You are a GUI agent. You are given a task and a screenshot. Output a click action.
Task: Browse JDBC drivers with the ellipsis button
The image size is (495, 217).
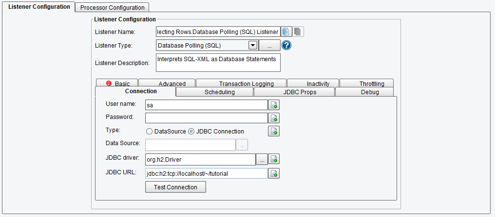point(262,159)
